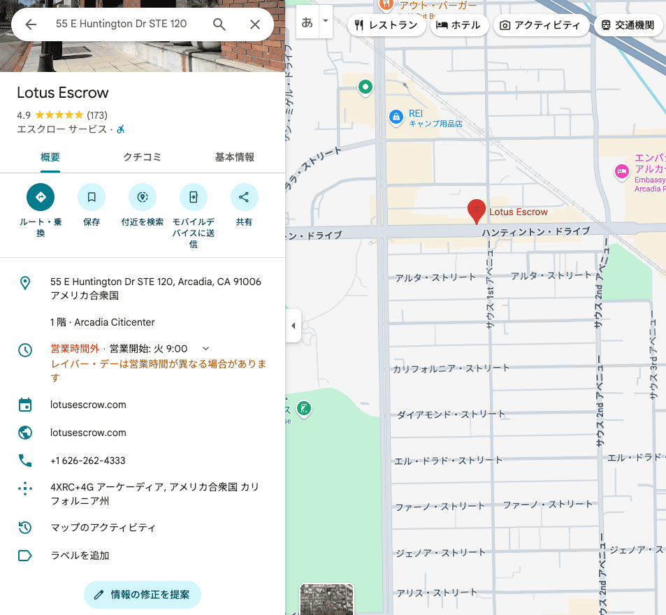Image resolution: width=666 pixels, height=615 pixels.
Task: Clear the search with the X icon
Action: coord(255,24)
